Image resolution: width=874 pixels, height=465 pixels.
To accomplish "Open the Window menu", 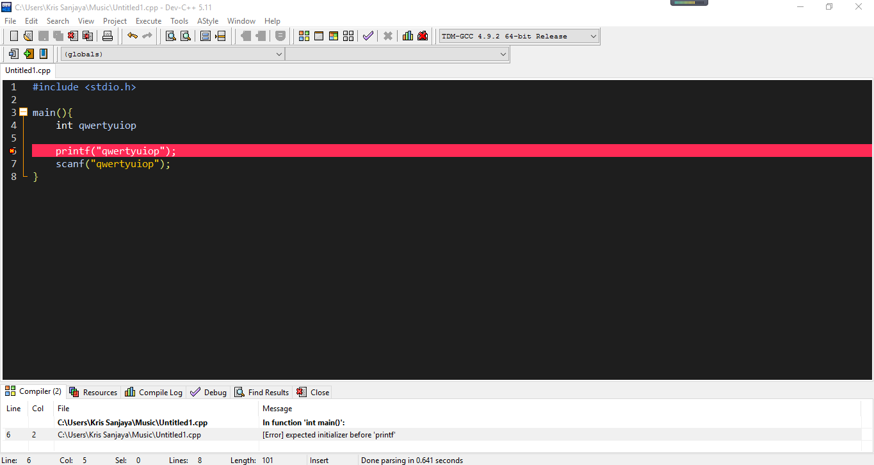I will (241, 21).
